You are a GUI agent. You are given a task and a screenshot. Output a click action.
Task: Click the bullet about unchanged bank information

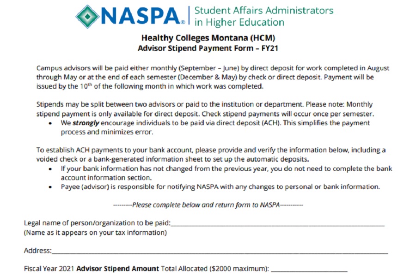click(226, 173)
